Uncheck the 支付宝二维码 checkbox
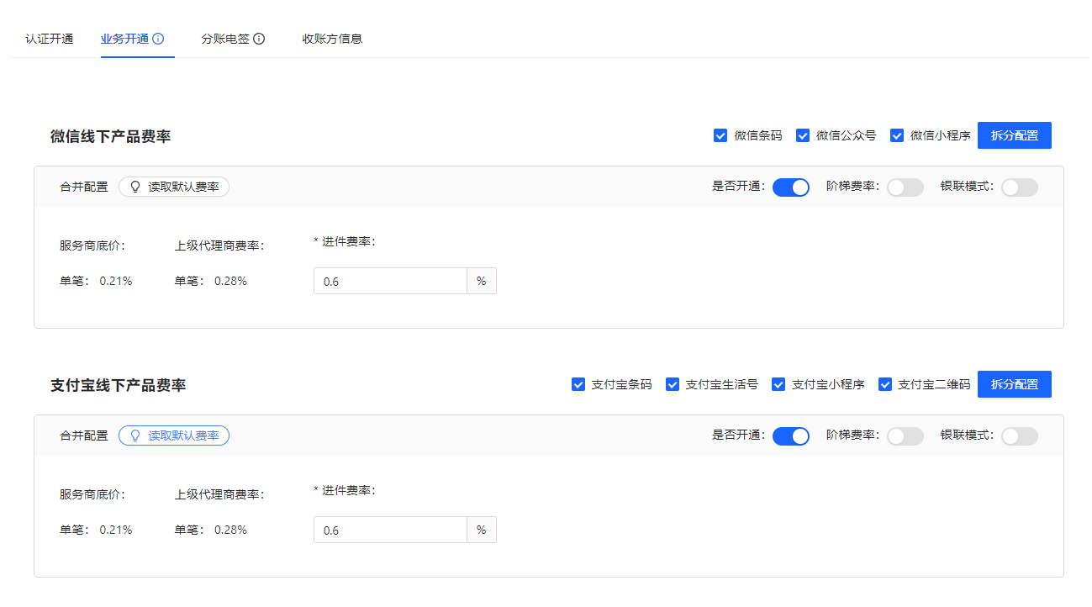Screen dimensions: 1092x607 tap(885, 384)
